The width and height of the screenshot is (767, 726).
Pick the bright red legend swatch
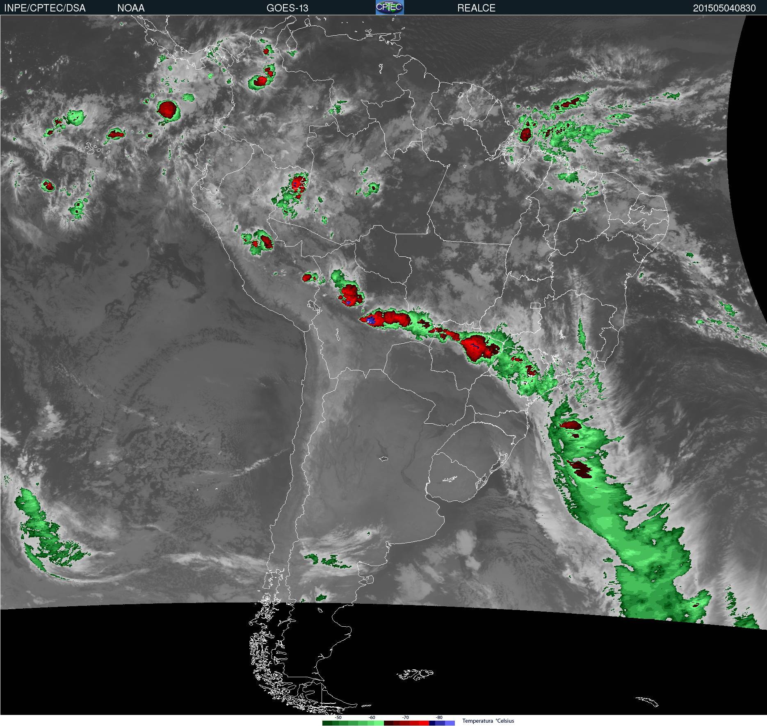coord(424,723)
